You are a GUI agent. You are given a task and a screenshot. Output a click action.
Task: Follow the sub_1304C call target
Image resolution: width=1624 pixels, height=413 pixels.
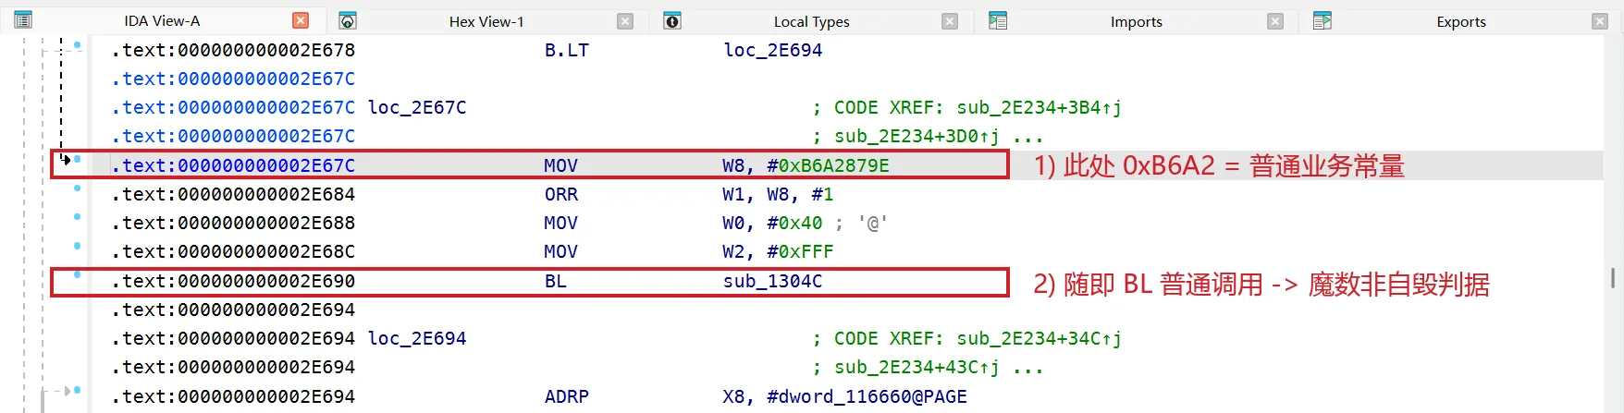(772, 281)
